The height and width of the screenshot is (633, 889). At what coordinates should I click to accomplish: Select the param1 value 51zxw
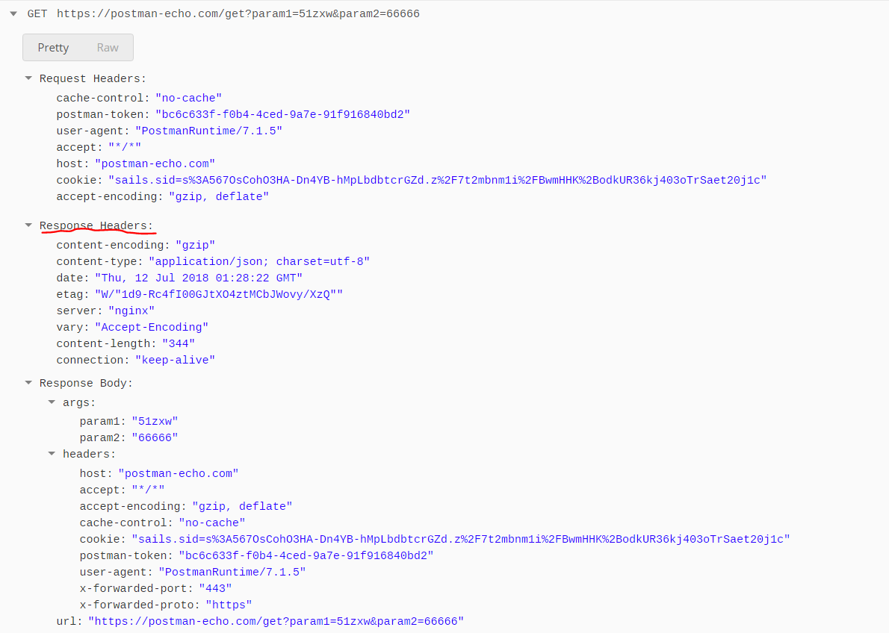pos(155,420)
